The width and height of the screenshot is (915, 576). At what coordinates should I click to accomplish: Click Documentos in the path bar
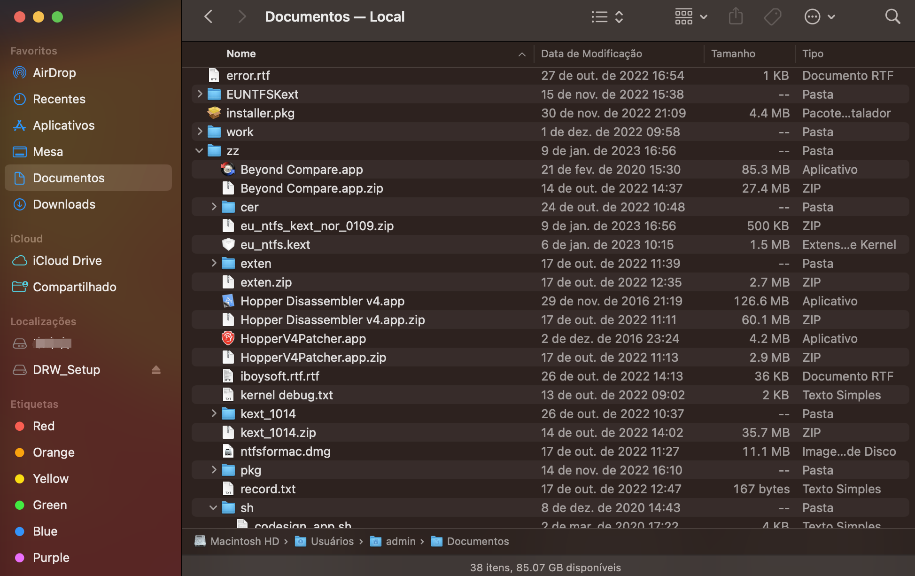coord(470,541)
